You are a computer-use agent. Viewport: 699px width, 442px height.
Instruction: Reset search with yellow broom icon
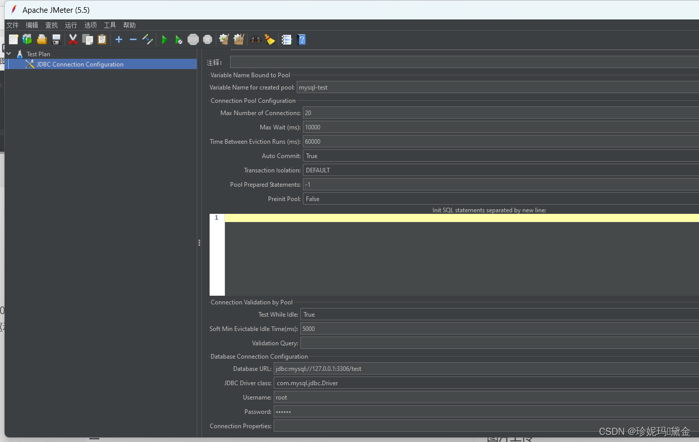point(270,39)
